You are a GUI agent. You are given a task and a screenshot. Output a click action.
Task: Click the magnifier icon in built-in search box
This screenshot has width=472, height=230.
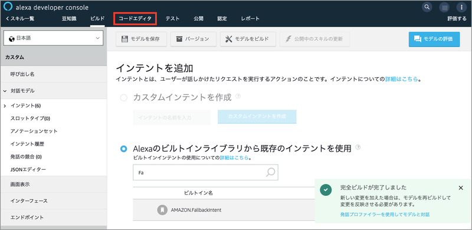pos(270,172)
